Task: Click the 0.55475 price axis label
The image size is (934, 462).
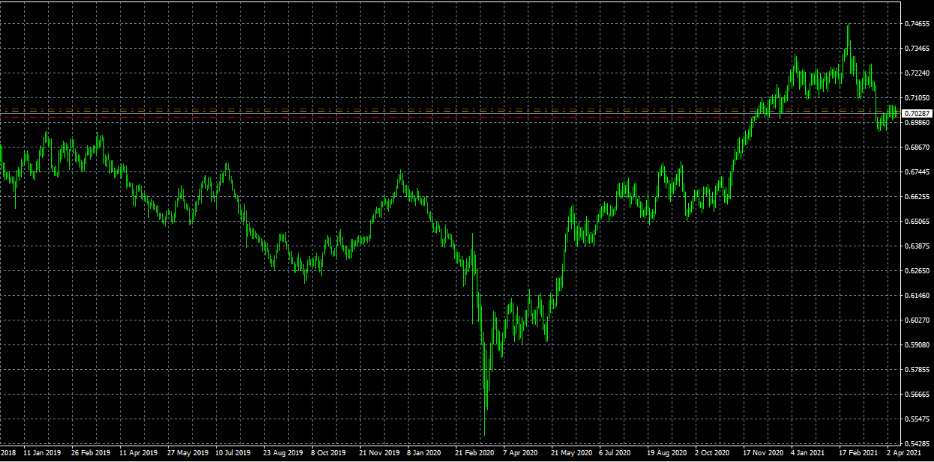Action: tap(917, 419)
